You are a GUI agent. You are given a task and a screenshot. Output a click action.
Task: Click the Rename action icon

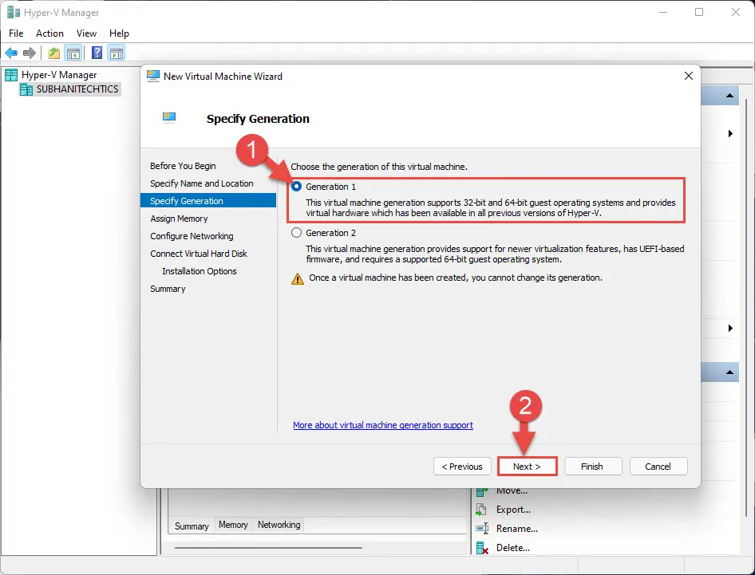(x=482, y=528)
